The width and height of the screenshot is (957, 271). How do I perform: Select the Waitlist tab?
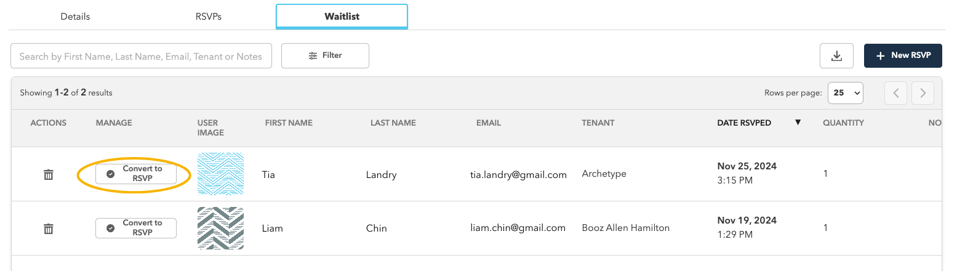342,16
